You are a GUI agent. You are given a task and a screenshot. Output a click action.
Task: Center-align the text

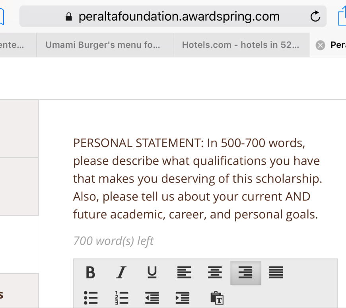coord(215,273)
